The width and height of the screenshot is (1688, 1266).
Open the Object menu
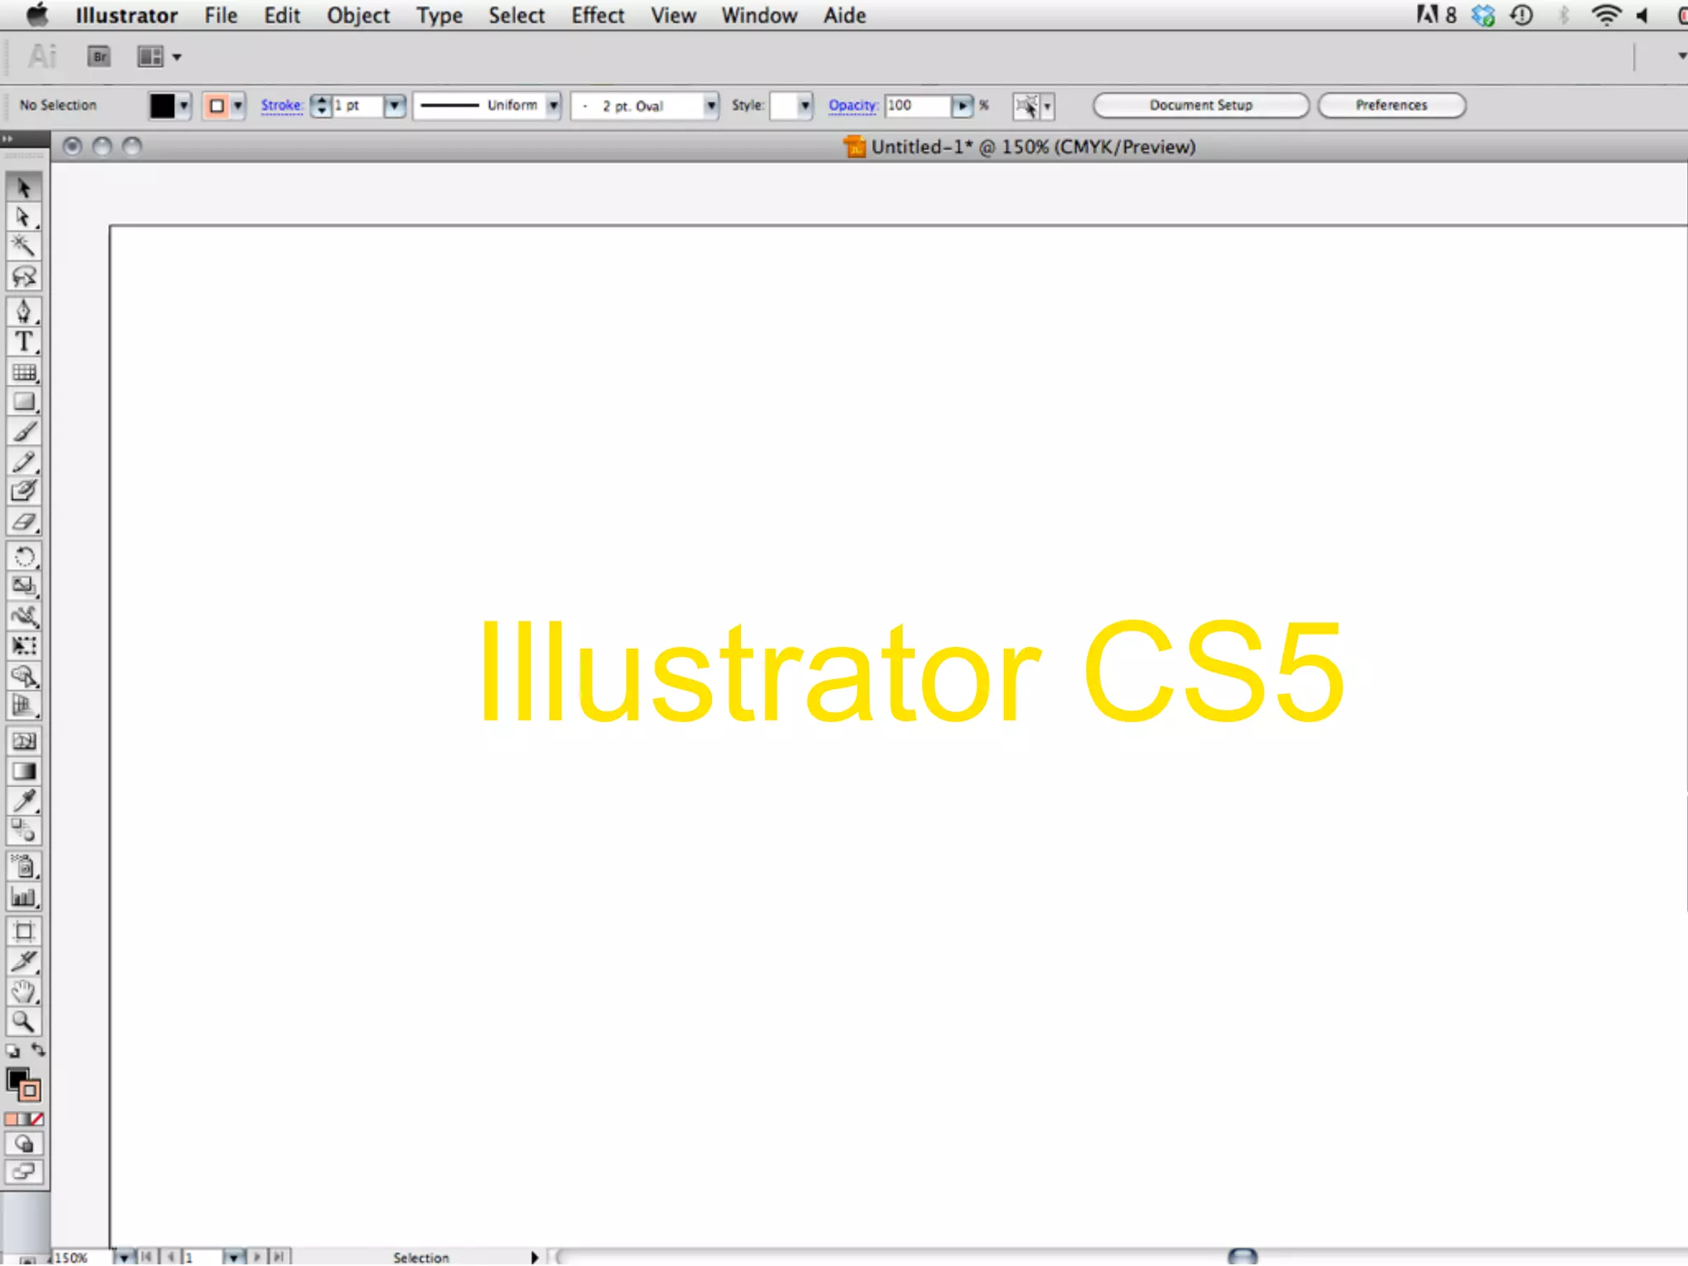358,16
